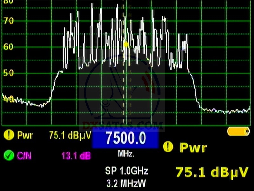254x191 pixels.
Task: Click the 50 level axis label
Action: coord(8,73)
